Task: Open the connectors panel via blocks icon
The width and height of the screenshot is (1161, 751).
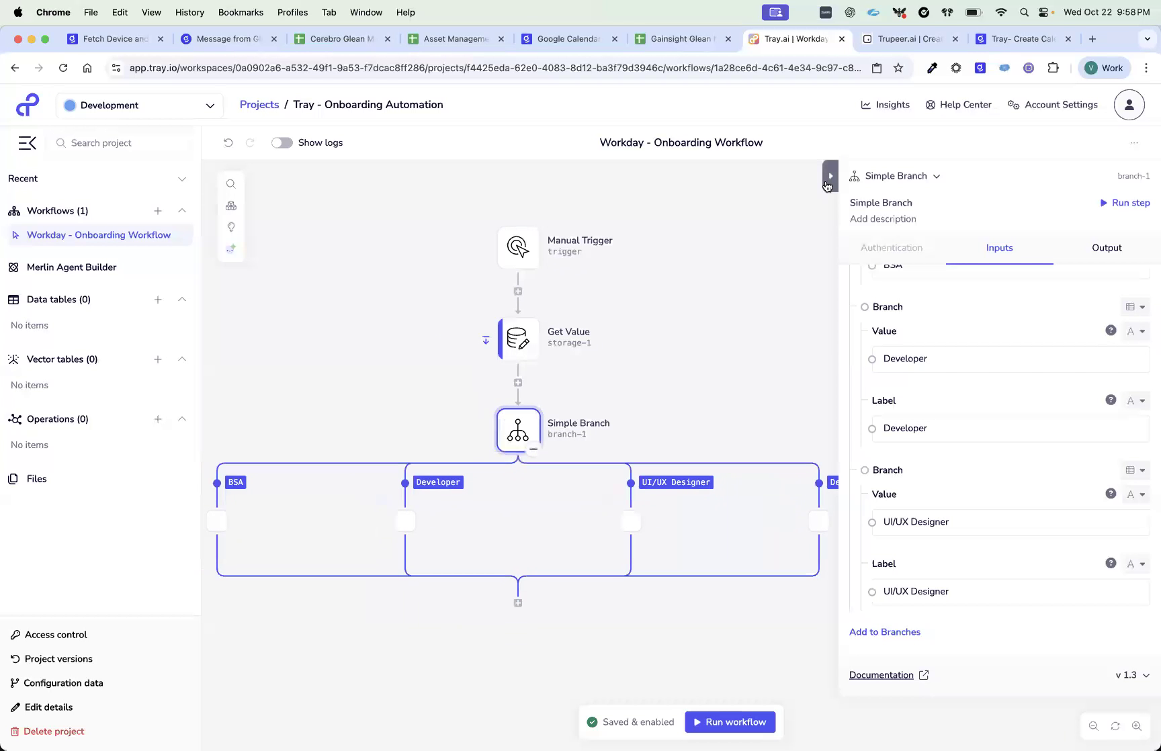Action: click(x=231, y=206)
